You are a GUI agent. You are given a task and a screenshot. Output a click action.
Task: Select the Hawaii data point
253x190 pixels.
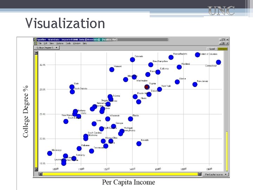click(x=148, y=75)
